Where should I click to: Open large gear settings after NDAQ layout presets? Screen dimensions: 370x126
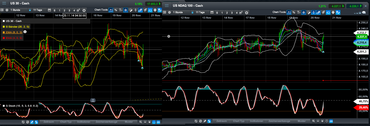click(x=246, y=12)
